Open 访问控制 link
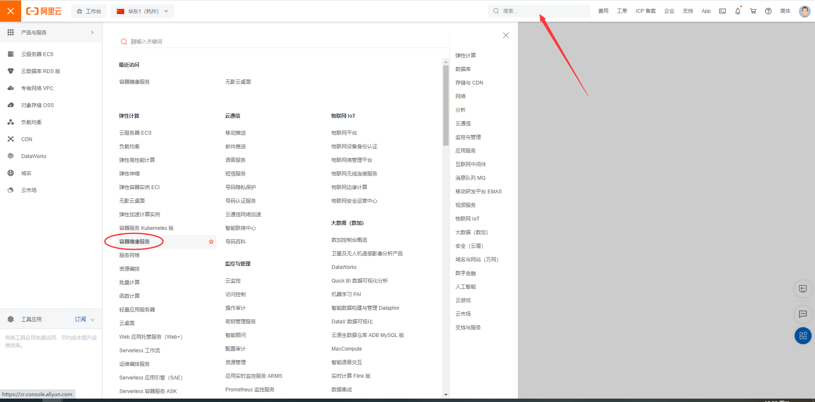The image size is (815, 402). pos(236,294)
